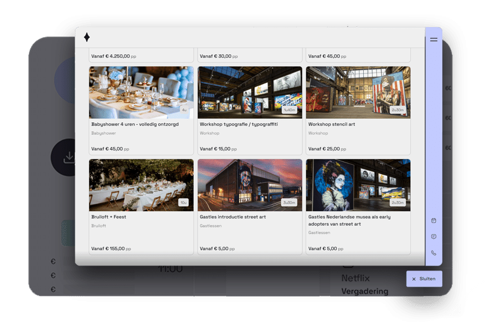Click the price Vanaf € 15,00 pp
Viewport: 485px width, 328px height.
[x=218, y=149]
